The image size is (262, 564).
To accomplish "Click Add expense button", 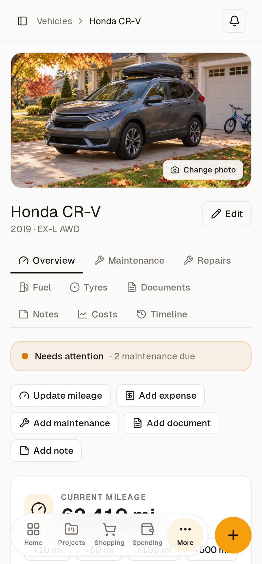I will click(160, 395).
